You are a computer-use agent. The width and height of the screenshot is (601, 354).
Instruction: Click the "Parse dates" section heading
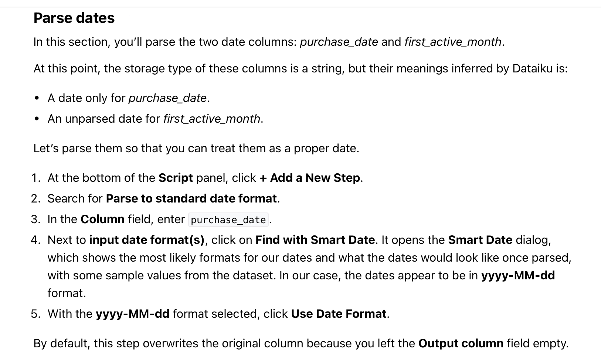(74, 18)
